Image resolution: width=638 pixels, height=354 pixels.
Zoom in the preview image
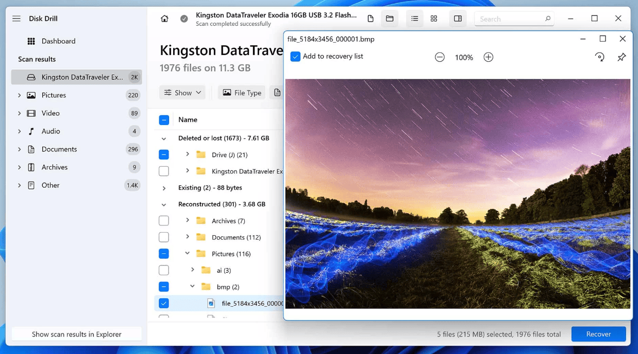point(489,57)
